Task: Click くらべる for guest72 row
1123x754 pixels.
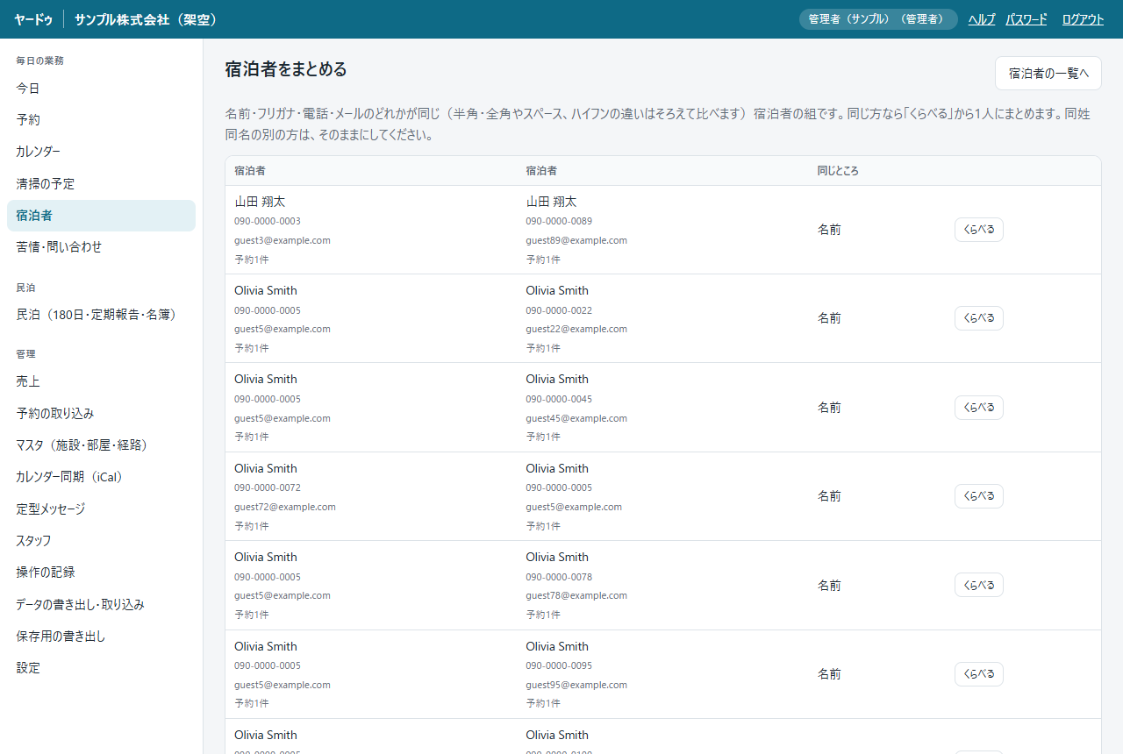Action: 979,496
